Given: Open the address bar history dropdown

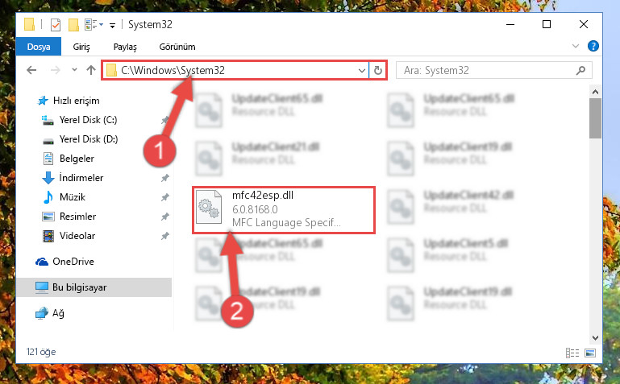Looking at the screenshot, I should (361, 70).
